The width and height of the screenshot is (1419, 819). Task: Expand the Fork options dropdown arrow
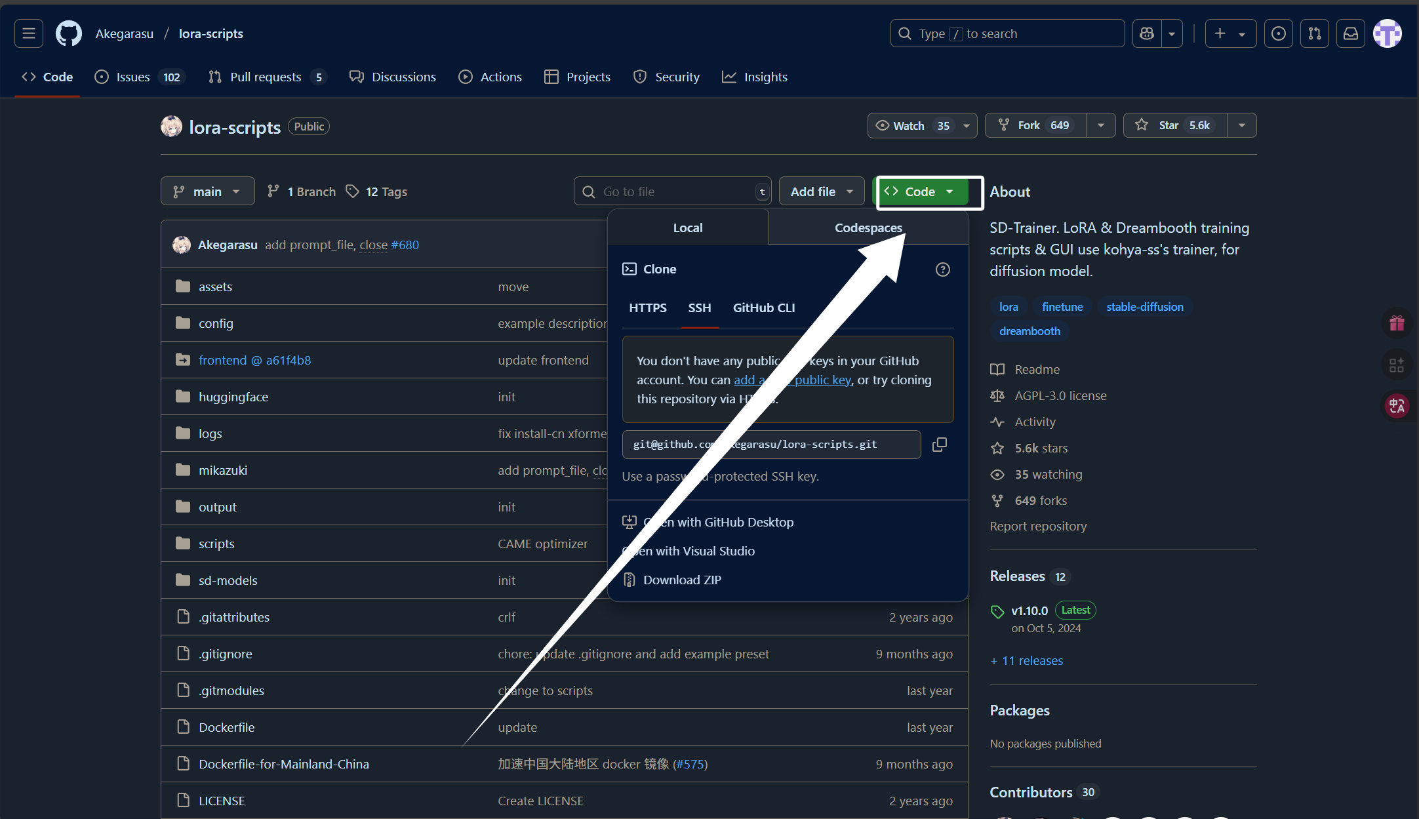[1101, 125]
